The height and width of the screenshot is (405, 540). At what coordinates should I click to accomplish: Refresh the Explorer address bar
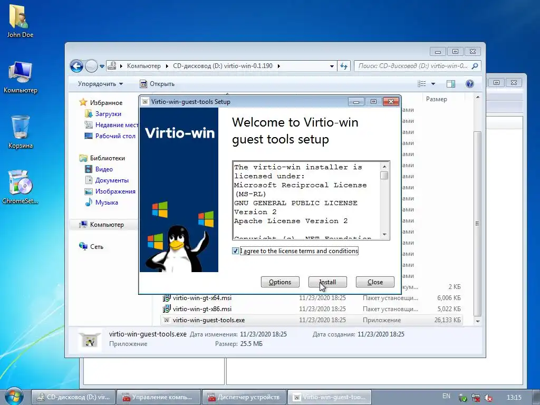click(x=344, y=66)
